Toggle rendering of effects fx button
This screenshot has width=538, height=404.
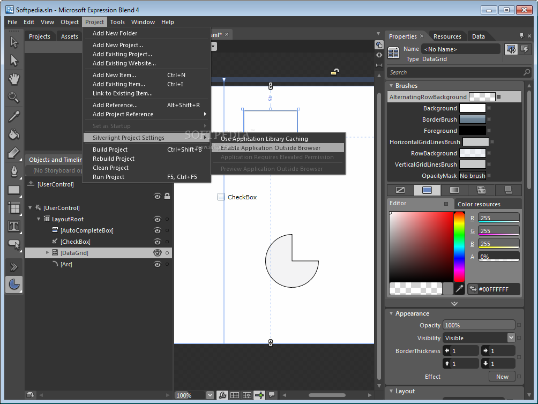coord(223,395)
